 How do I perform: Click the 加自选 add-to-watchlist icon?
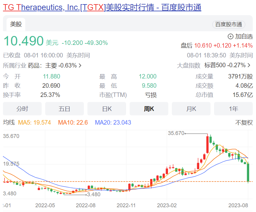(x=230, y=36)
